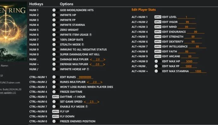
Task: Enable Freeze Daytime toggle
Action: (x=56, y=92)
